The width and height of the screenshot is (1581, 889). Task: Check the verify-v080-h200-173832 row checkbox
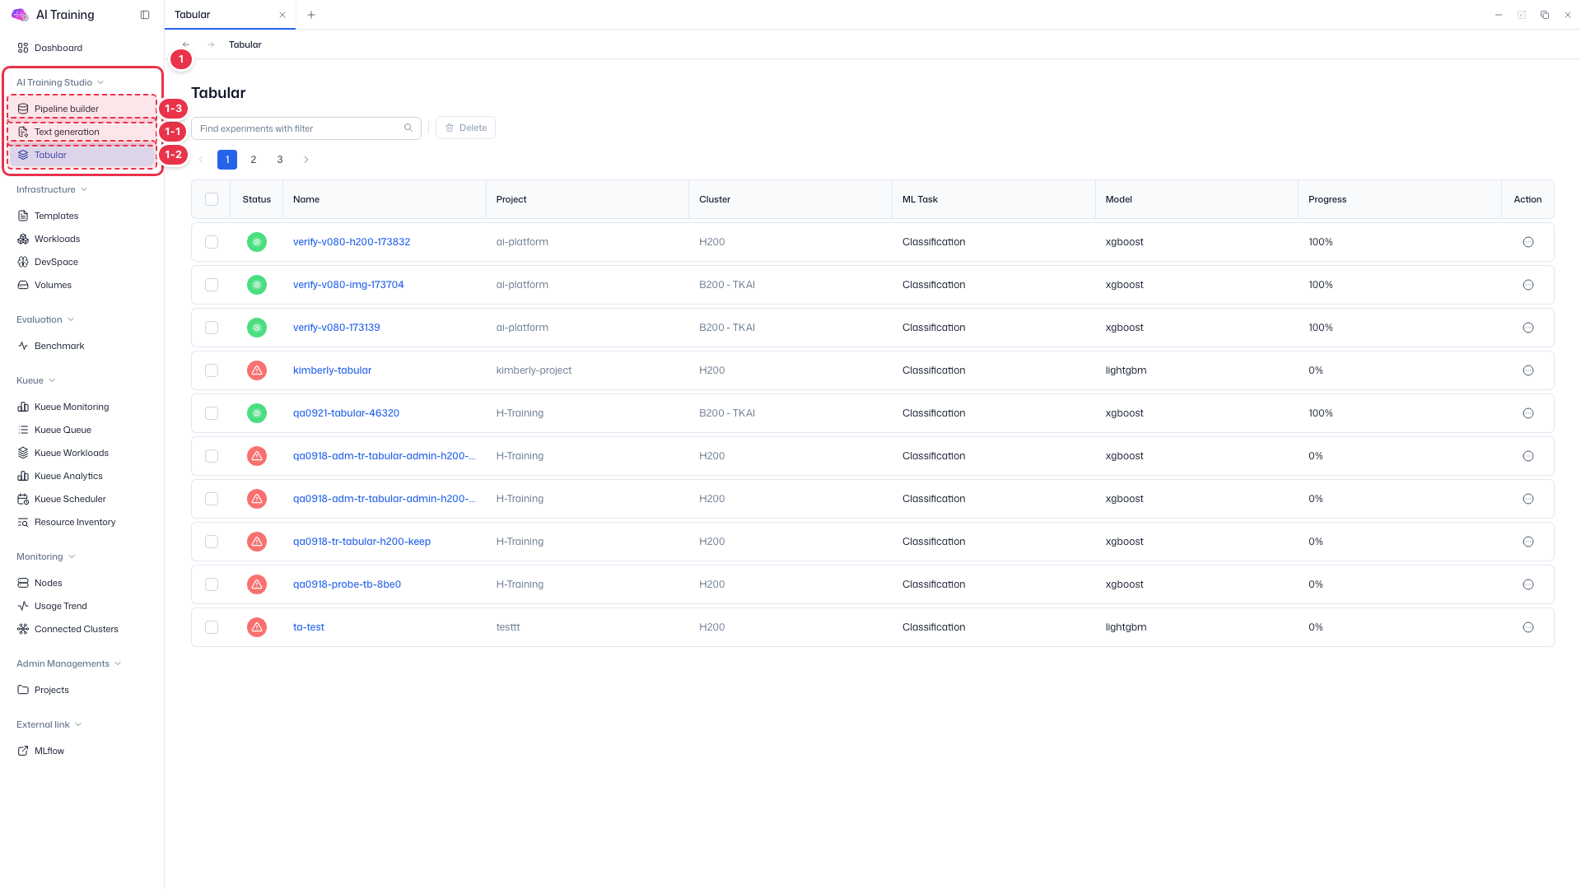212,242
